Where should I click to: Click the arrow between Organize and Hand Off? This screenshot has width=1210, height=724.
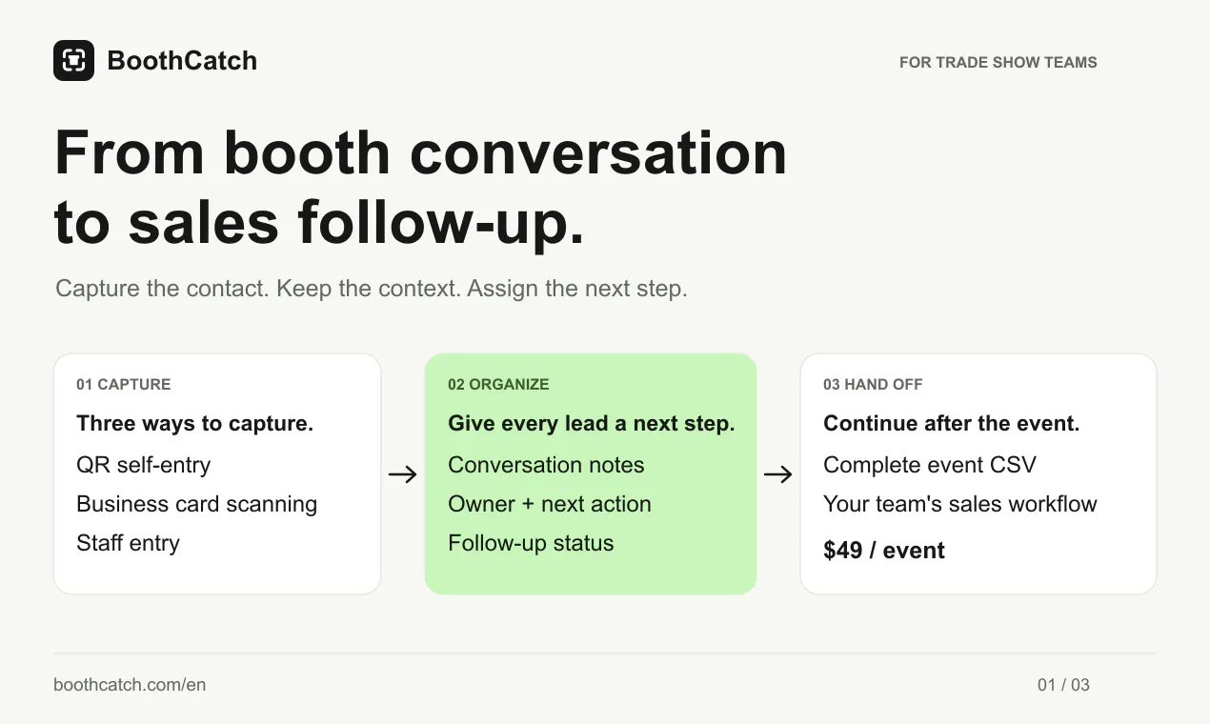(x=778, y=474)
